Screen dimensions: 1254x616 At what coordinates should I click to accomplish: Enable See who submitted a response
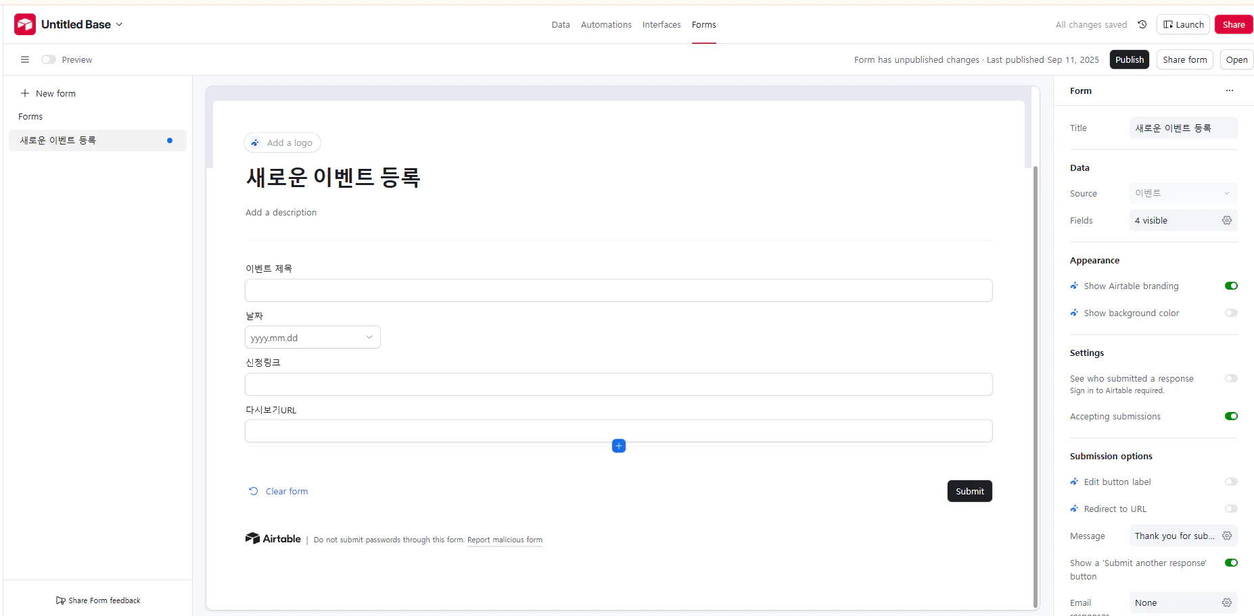pos(1231,378)
